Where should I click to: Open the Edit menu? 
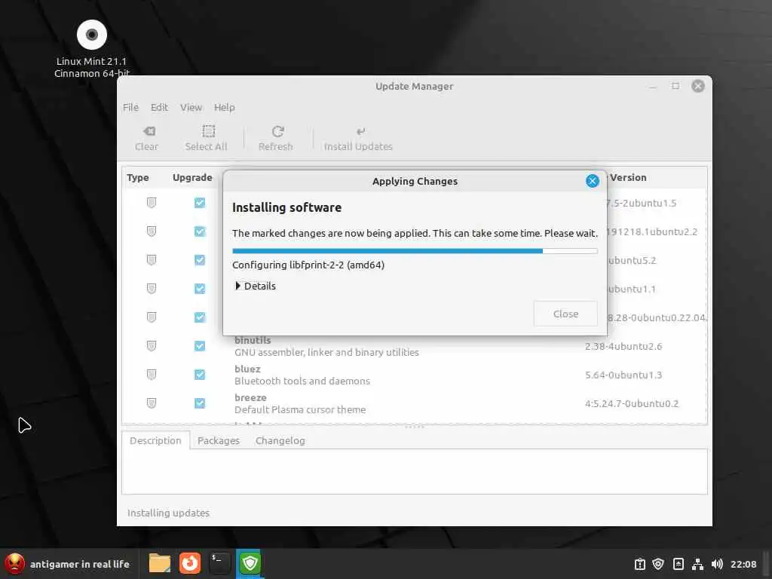[159, 107]
